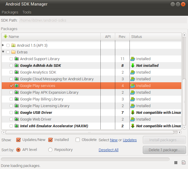Click the Updates link to select updates

pos(130,140)
